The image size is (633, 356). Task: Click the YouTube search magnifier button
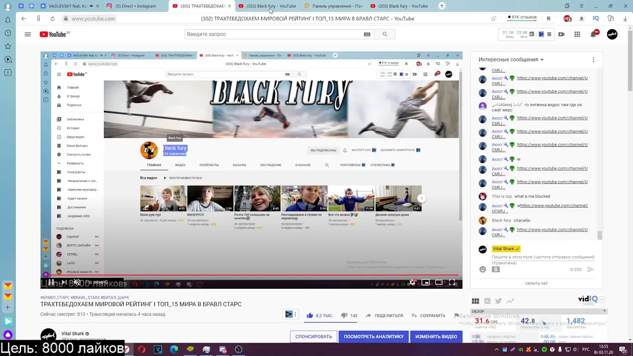[385, 34]
